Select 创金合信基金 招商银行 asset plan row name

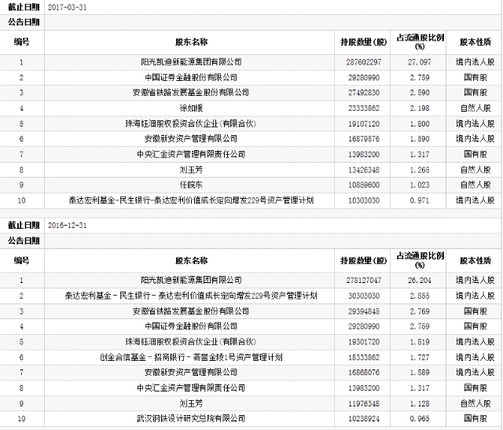[191, 357]
